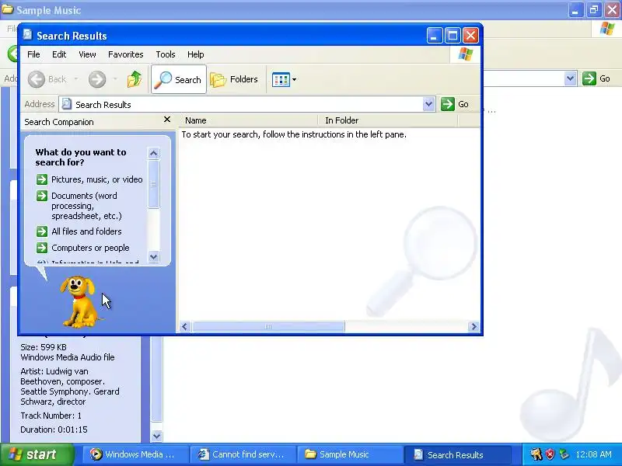Click green arrow beside All files and folders
The height and width of the screenshot is (466, 622).
42,231
